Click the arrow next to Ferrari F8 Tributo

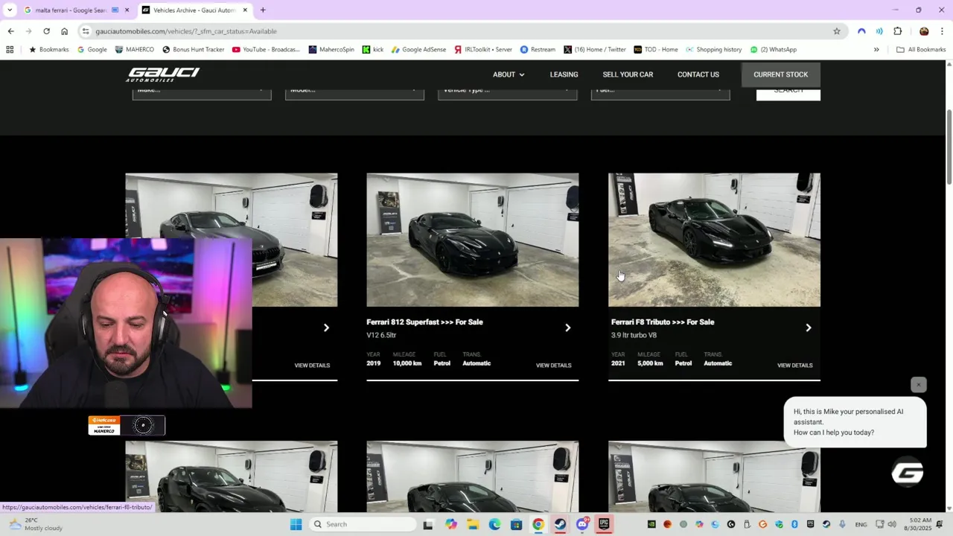pyautogui.click(x=809, y=328)
